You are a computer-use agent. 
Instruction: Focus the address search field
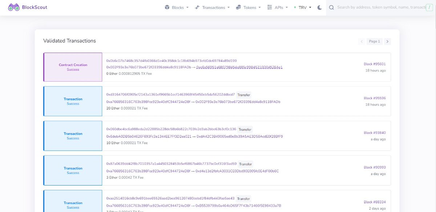tap(381, 7)
